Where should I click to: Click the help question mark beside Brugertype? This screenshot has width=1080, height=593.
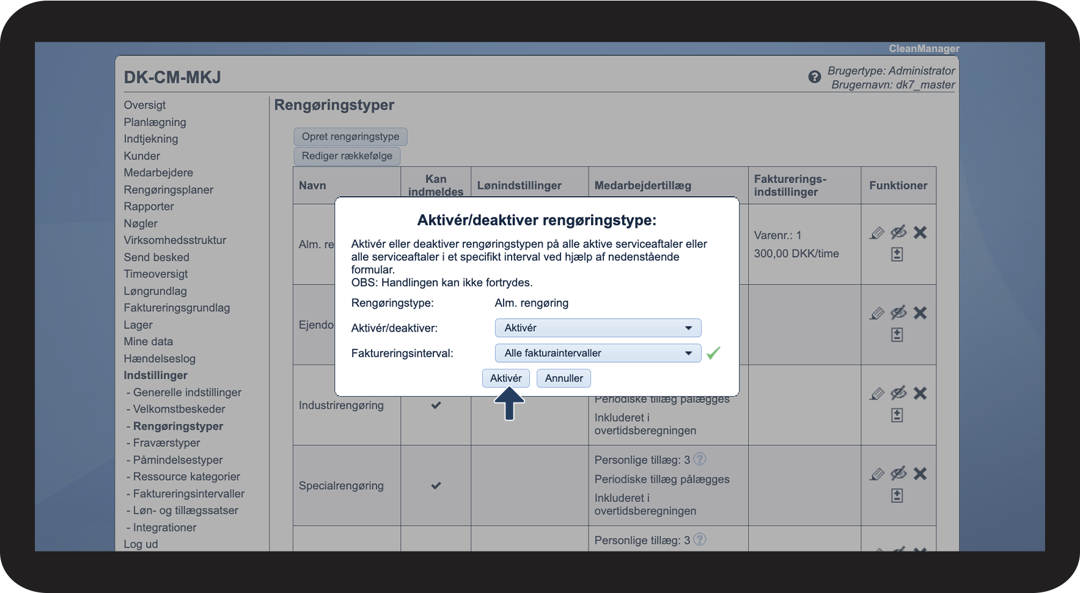[x=814, y=77]
